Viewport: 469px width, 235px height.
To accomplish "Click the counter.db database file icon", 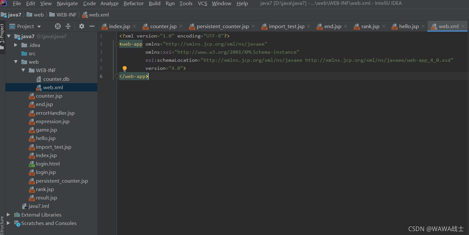I will point(39,79).
